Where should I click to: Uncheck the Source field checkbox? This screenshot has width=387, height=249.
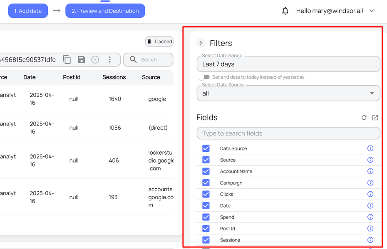tap(206, 160)
